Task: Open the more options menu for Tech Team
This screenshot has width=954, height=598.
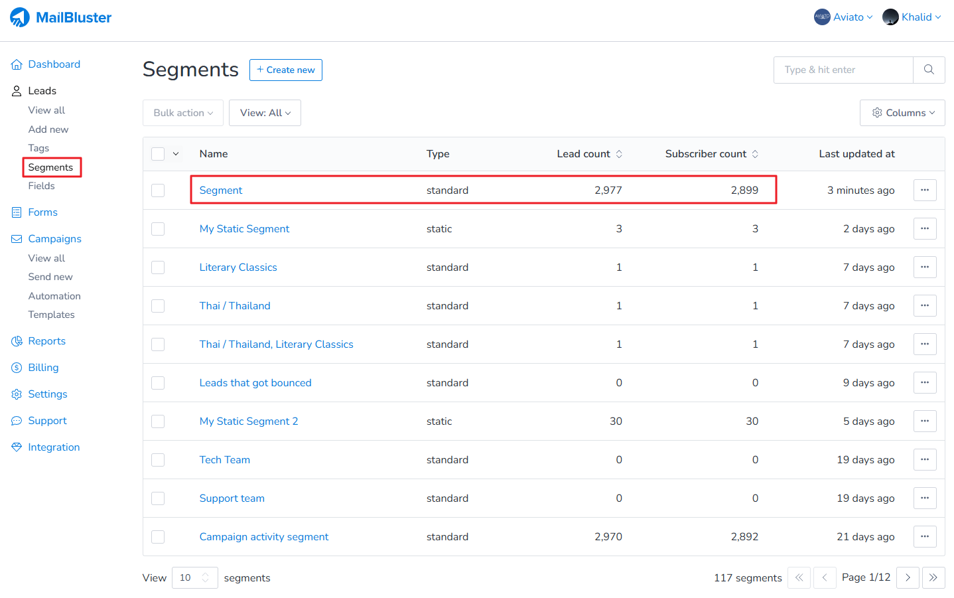Action: pyautogui.click(x=924, y=460)
